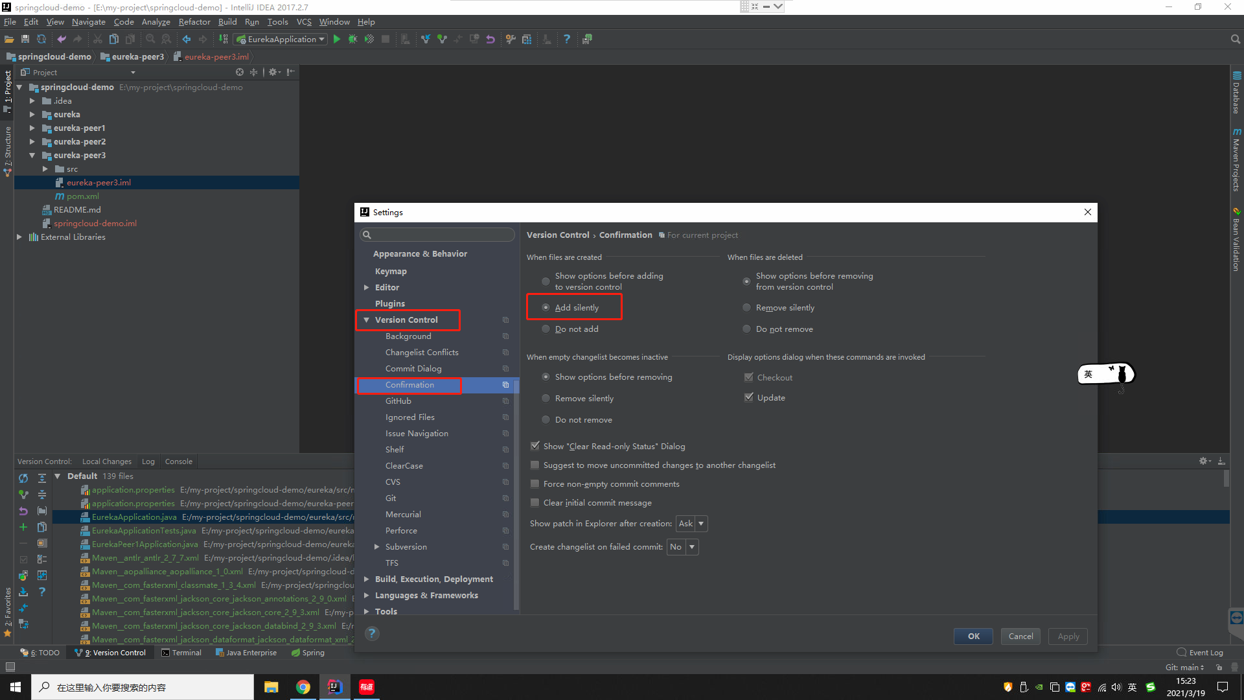Open the Event Log in the status bar
Viewport: 1244px width, 700px height.
pos(1200,653)
